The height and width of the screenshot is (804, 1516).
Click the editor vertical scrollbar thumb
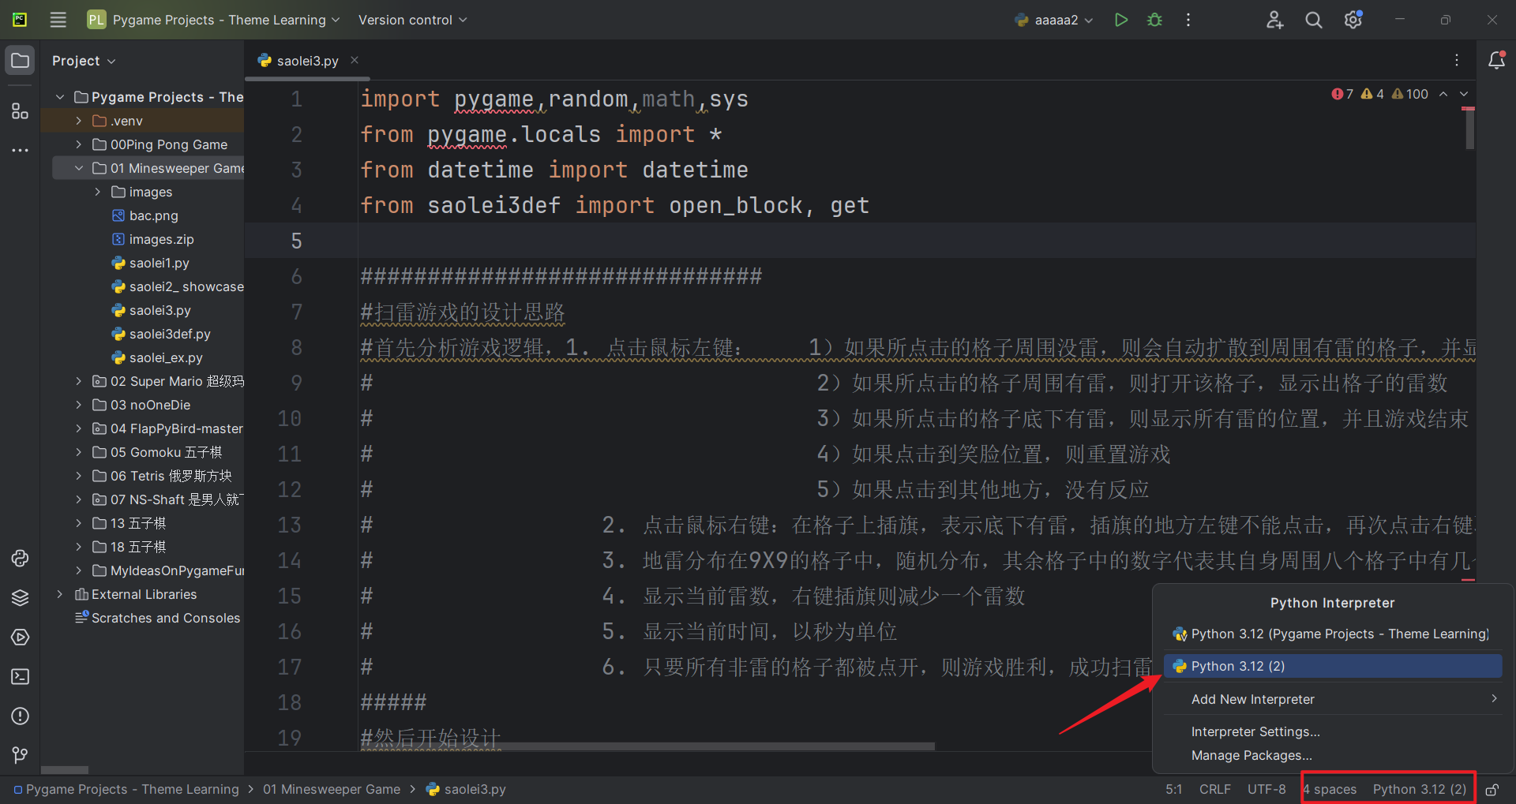(x=1469, y=128)
